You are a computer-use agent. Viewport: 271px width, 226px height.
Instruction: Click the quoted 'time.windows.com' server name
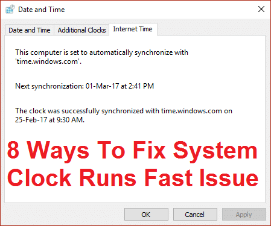[x=48, y=61]
